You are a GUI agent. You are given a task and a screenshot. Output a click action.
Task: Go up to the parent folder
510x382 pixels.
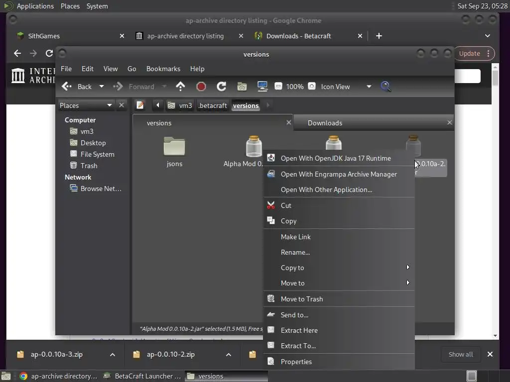tap(180, 87)
